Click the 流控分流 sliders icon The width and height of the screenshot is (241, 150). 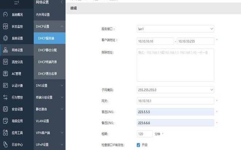[x=5, y=62]
